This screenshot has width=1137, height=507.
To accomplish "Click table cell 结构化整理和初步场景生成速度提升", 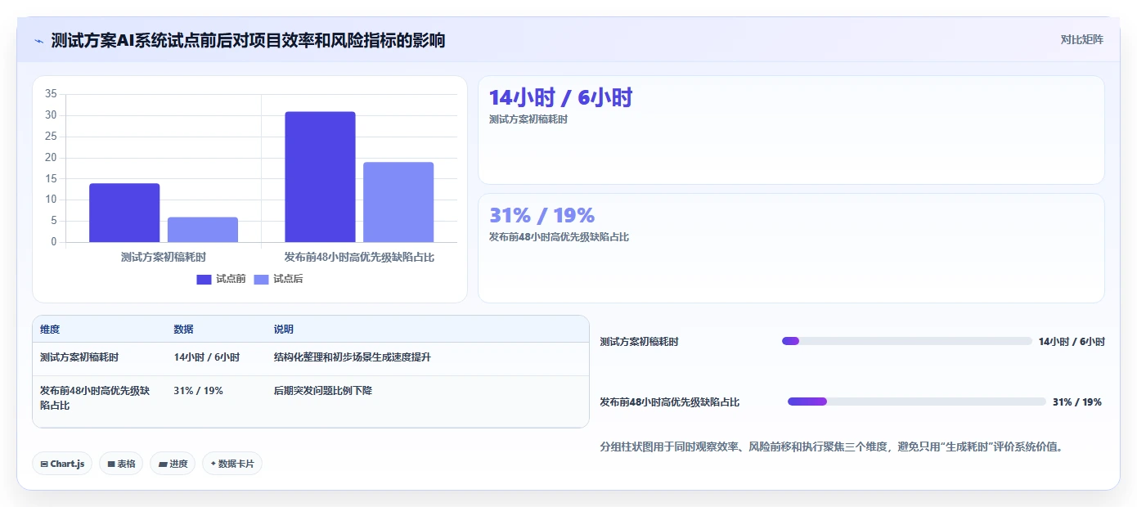I will [x=353, y=357].
